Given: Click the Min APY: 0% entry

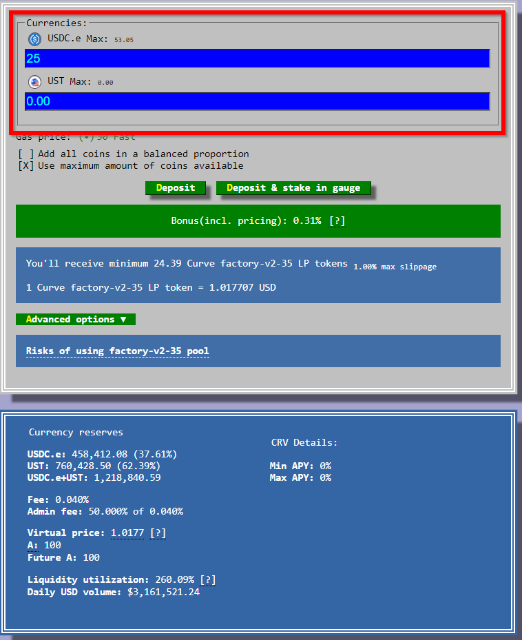Looking at the screenshot, I should pyautogui.click(x=300, y=466).
